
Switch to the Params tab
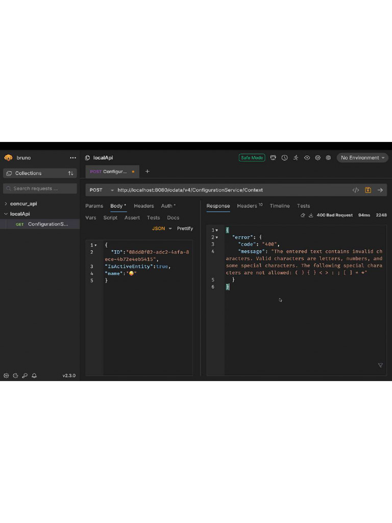click(94, 206)
